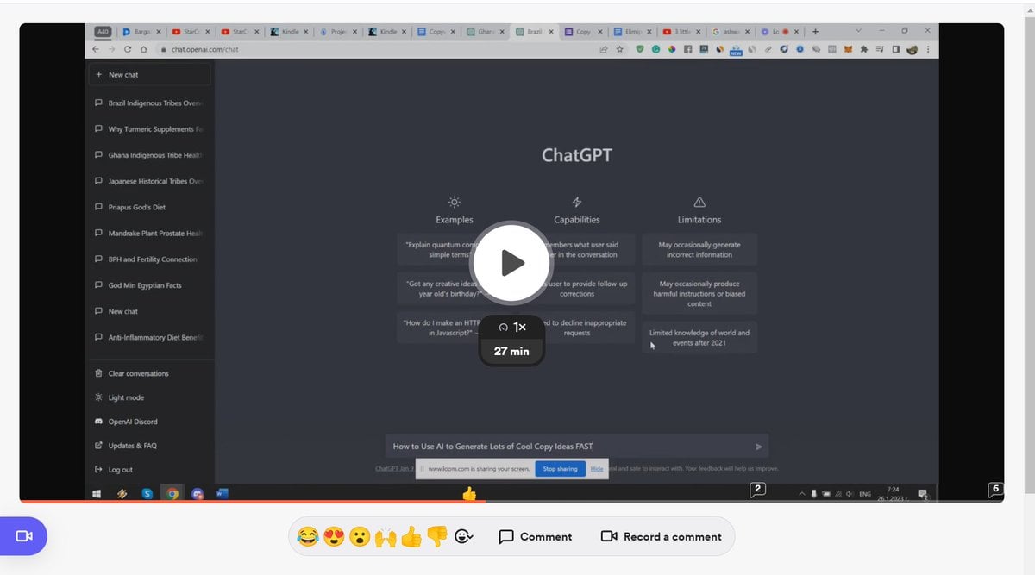Open Skype from the Windows taskbar
This screenshot has width=1035, height=575.
pos(147,494)
